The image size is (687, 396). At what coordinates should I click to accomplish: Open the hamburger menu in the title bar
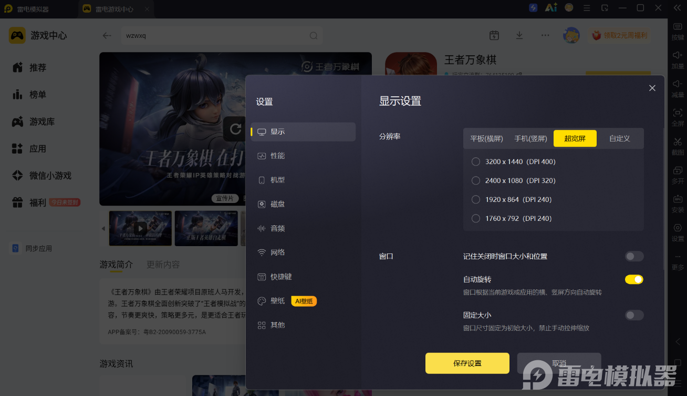(587, 8)
